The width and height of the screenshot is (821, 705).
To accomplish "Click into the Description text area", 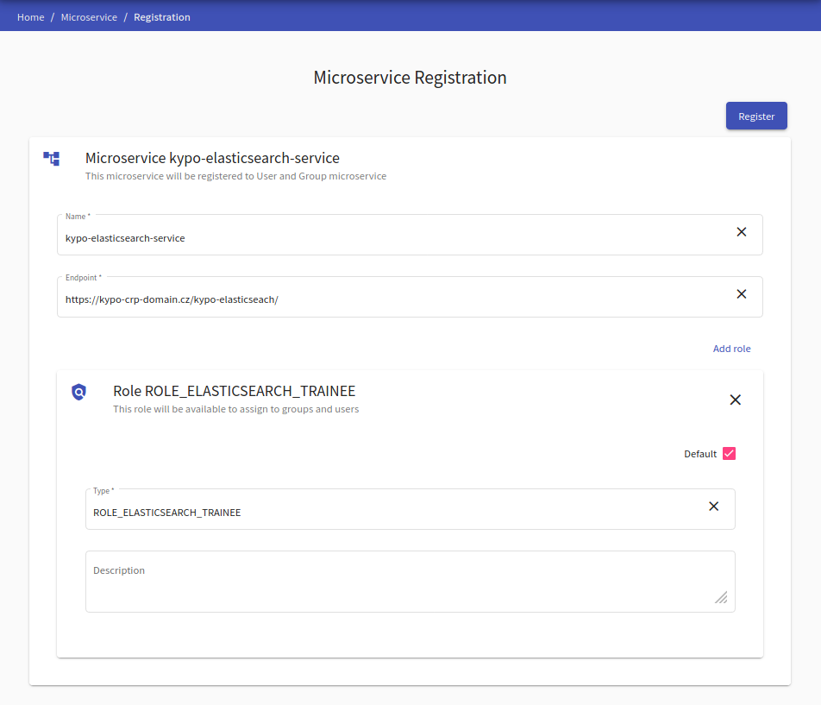I will click(410, 582).
